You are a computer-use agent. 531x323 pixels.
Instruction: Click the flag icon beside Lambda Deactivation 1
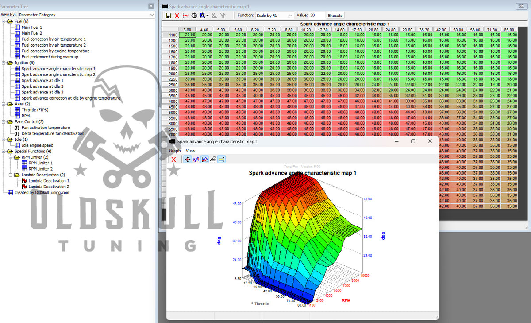point(24,181)
